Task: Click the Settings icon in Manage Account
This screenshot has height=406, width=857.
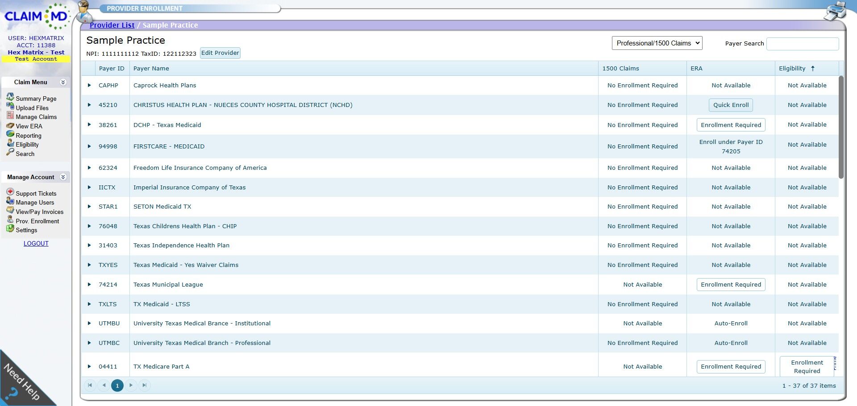Action: 10,229
